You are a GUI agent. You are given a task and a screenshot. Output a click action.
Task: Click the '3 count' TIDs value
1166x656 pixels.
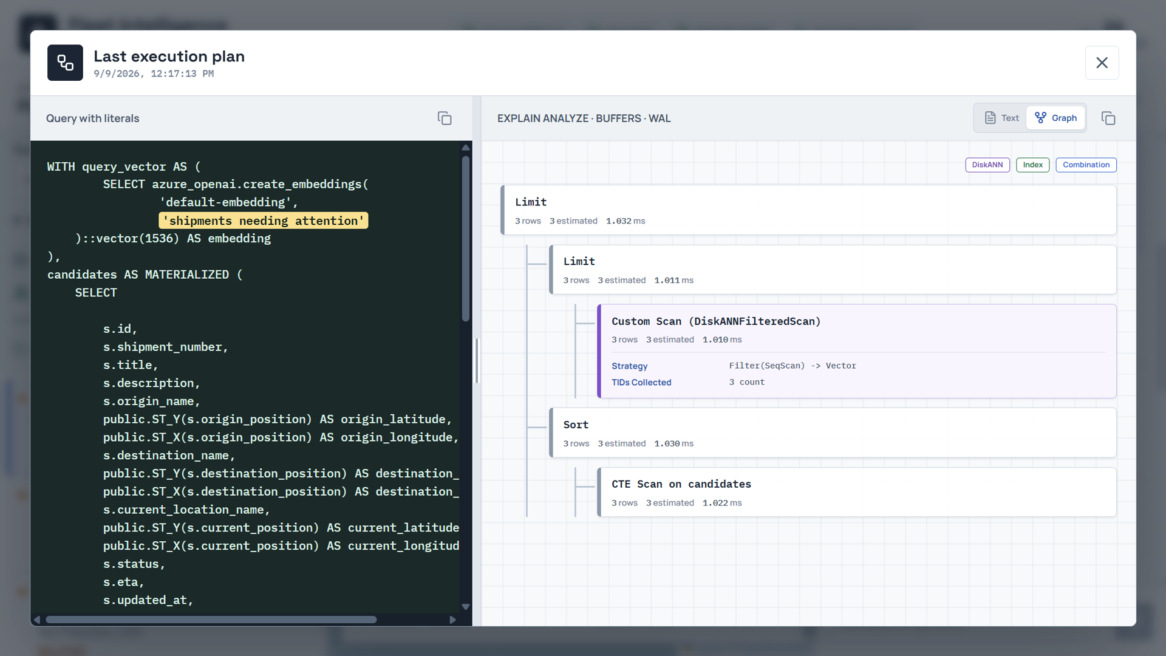747,382
